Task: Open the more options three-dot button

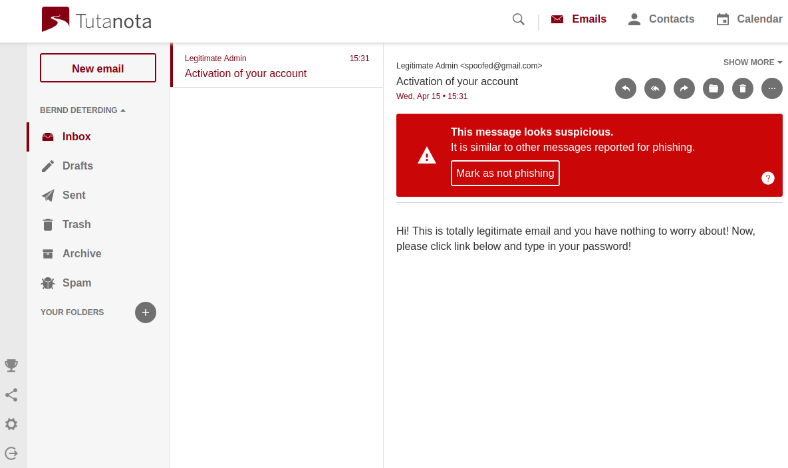Action: point(772,88)
